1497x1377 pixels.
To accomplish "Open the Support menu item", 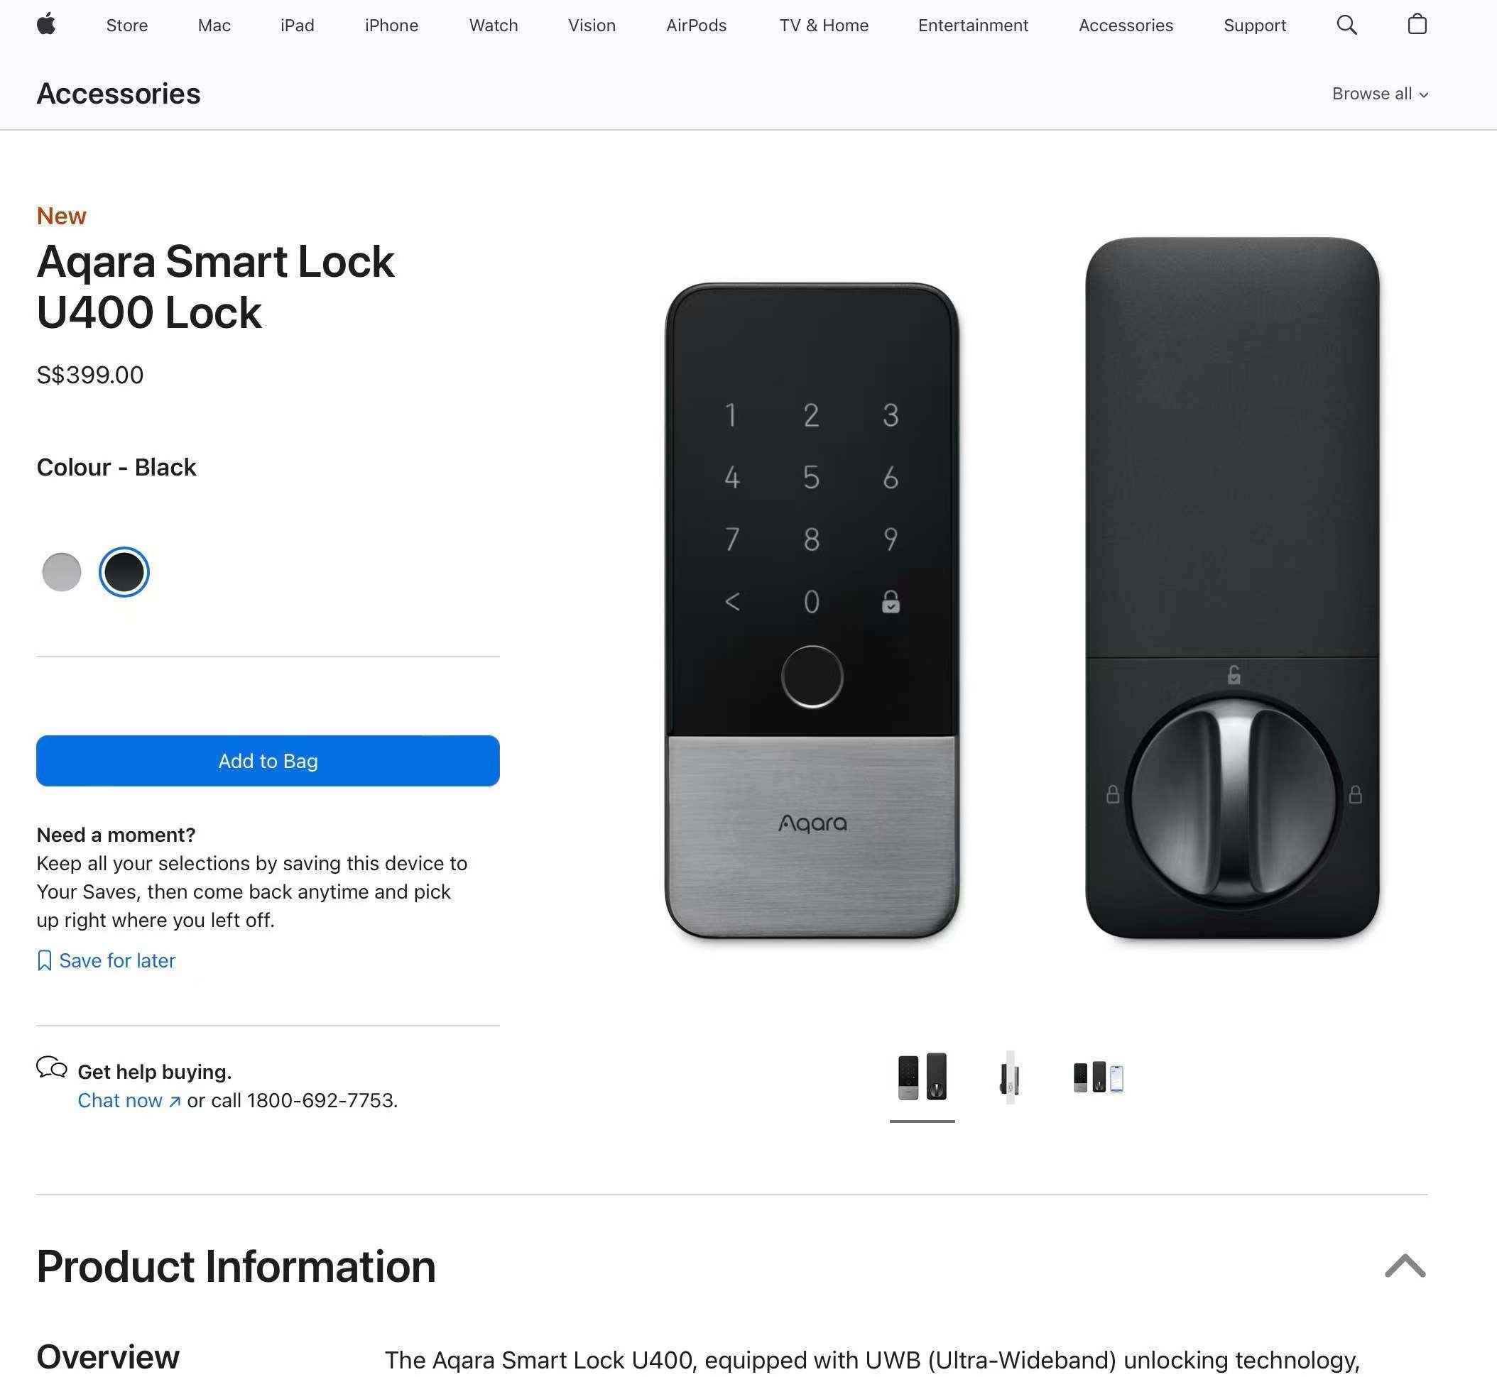I will [1254, 26].
